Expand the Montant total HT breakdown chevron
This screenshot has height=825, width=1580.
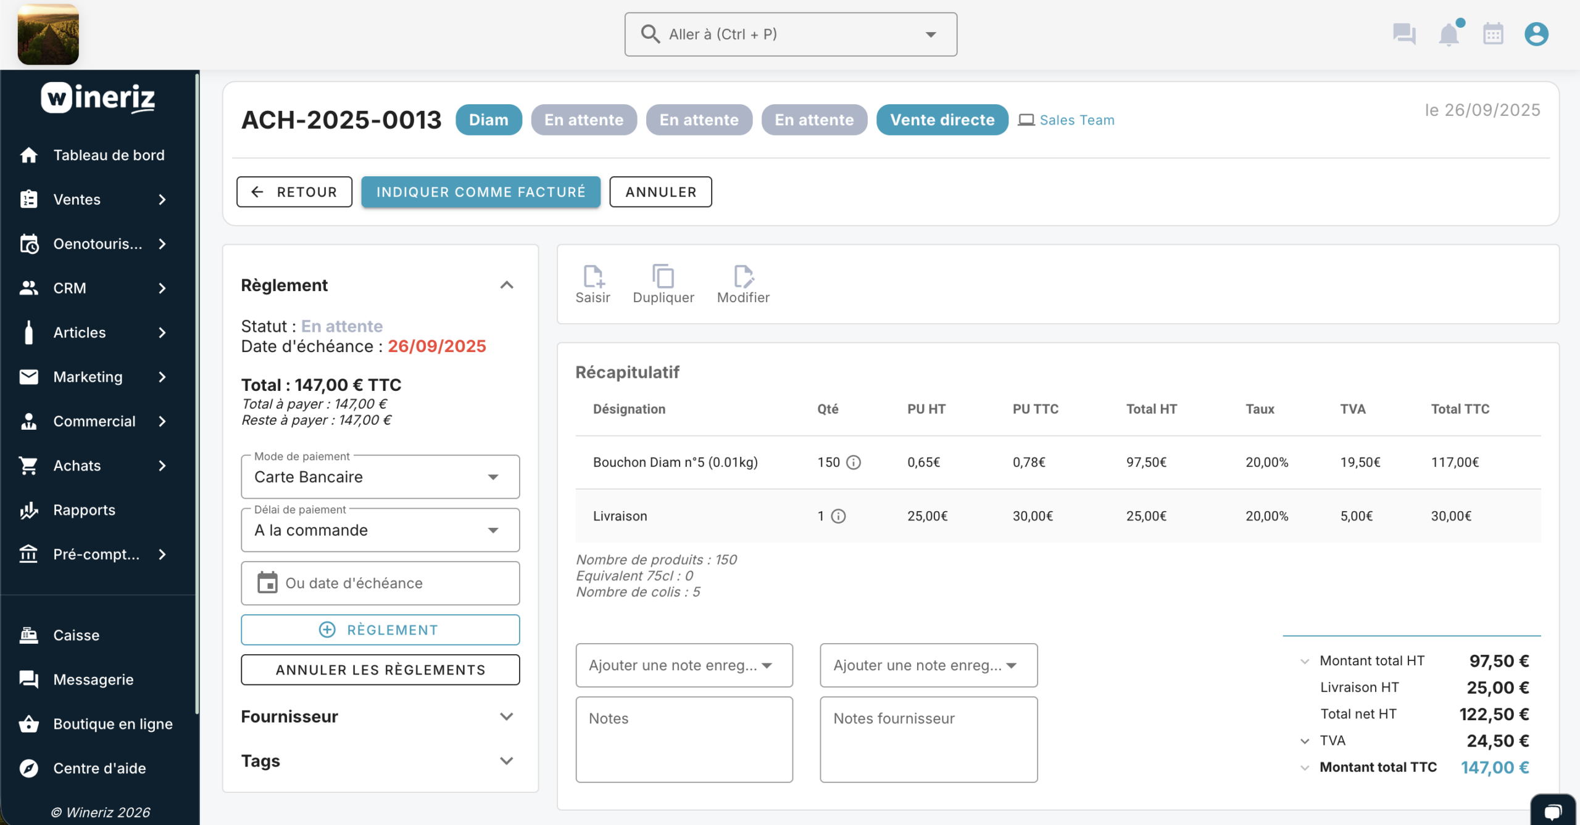click(1305, 661)
